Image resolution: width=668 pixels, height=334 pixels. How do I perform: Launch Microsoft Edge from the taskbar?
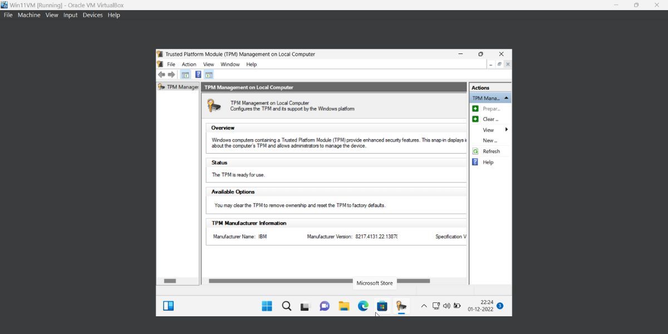click(363, 306)
